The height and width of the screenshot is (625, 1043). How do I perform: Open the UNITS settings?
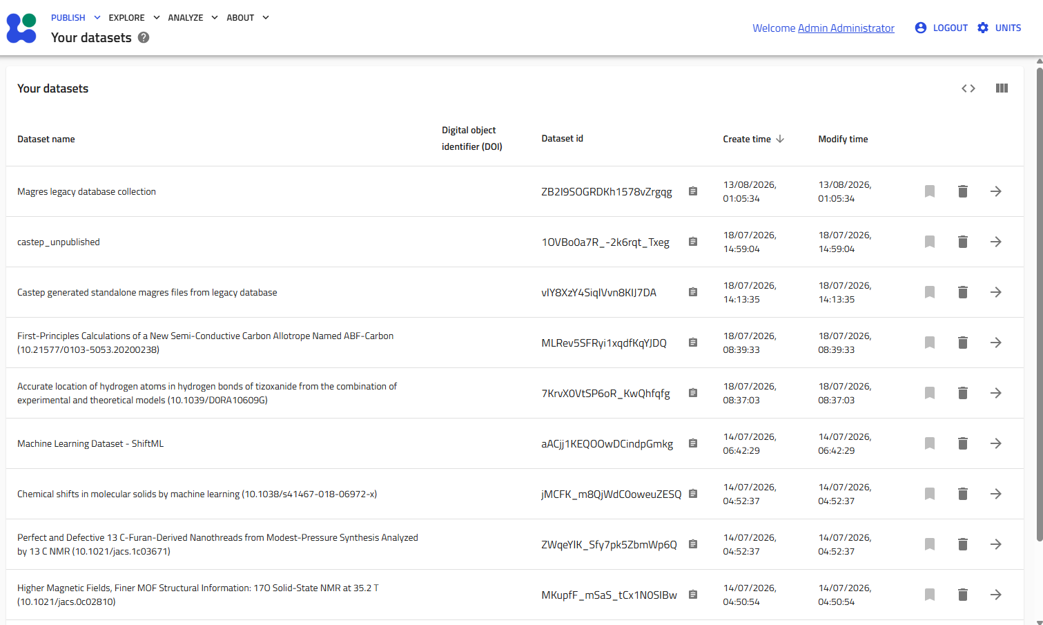(x=999, y=28)
